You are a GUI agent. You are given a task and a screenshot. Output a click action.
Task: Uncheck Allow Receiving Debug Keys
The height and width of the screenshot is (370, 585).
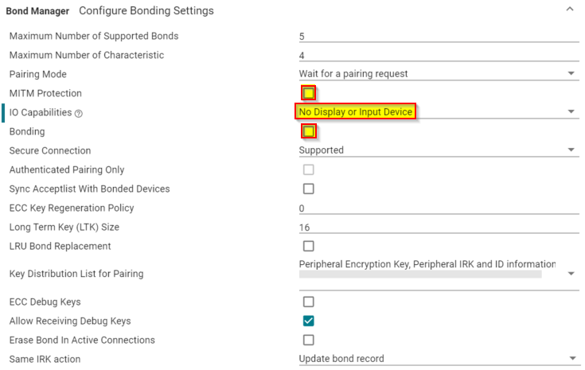[x=309, y=321]
